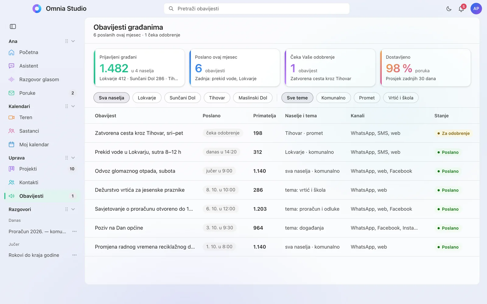Select Obavijesti in the sidebar
487x304 pixels.
click(x=42, y=196)
